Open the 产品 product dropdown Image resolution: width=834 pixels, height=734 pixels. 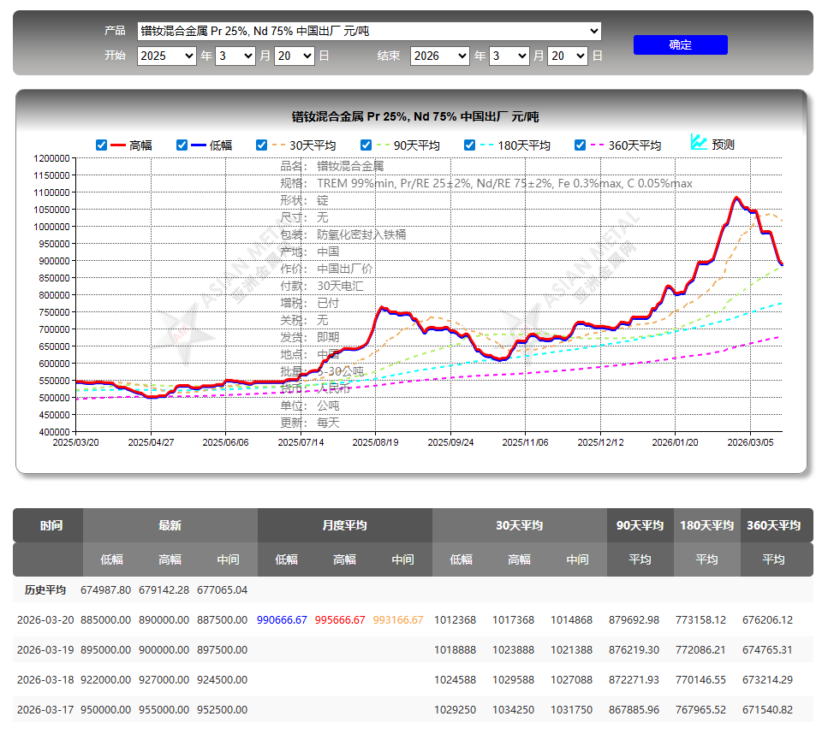tap(369, 31)
